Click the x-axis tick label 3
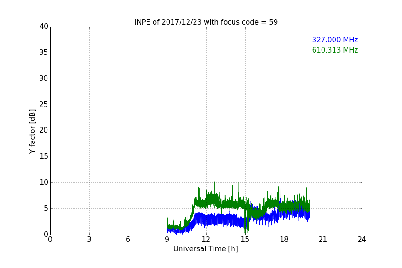 89,240
